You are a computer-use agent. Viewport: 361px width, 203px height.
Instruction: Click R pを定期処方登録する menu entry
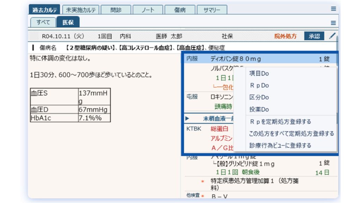[280, 122]
